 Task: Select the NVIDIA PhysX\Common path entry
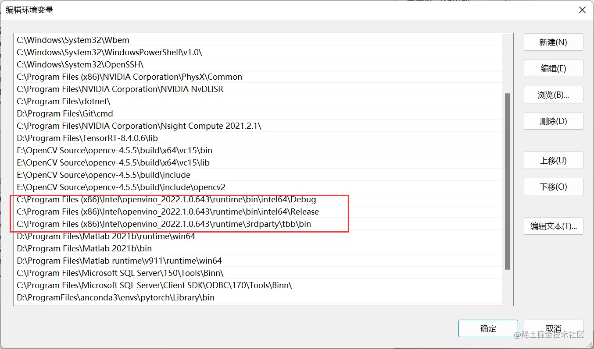[258, 77]
